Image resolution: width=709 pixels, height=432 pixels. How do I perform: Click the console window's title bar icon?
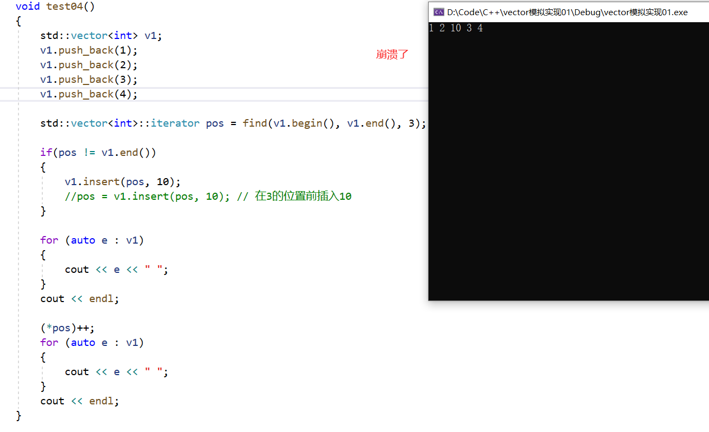438,12
